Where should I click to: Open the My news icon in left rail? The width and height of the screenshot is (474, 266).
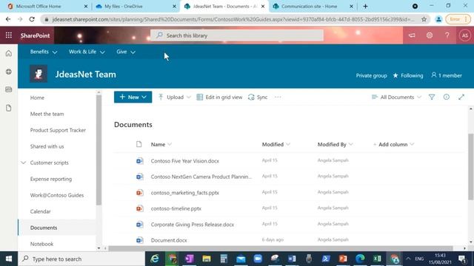[9, 89]
